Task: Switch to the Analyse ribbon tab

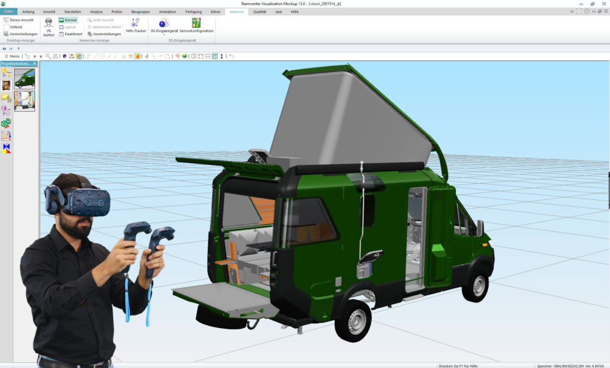Action: pyautogui.click(x=96, y=12)
